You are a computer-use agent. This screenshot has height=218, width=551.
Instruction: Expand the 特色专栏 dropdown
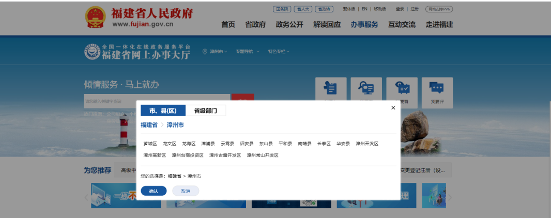coord(279,52)
